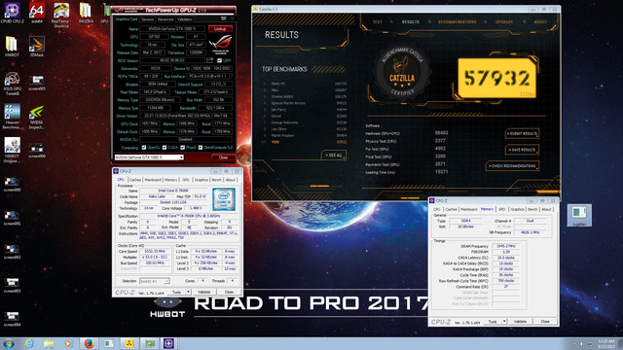
Task: Click CHECK RECOMMENDATIONS in Catzilla
Action: point(512,166)
